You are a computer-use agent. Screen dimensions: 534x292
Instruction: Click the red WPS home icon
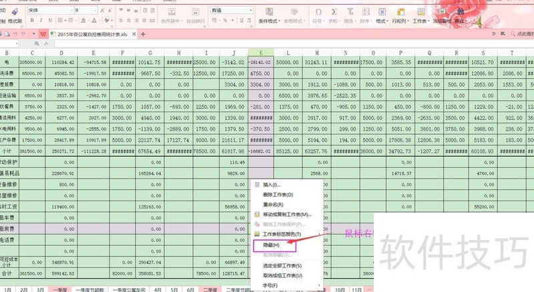pyautogui.click(x=43, y=34)
